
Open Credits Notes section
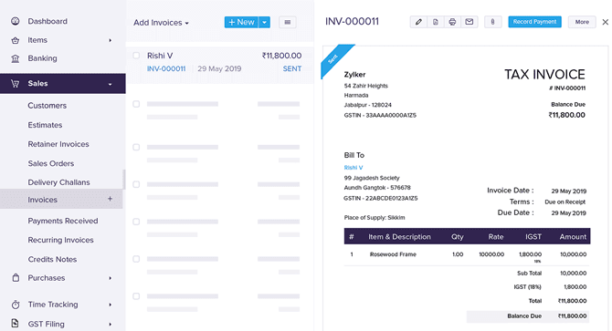tap(52, 259)
